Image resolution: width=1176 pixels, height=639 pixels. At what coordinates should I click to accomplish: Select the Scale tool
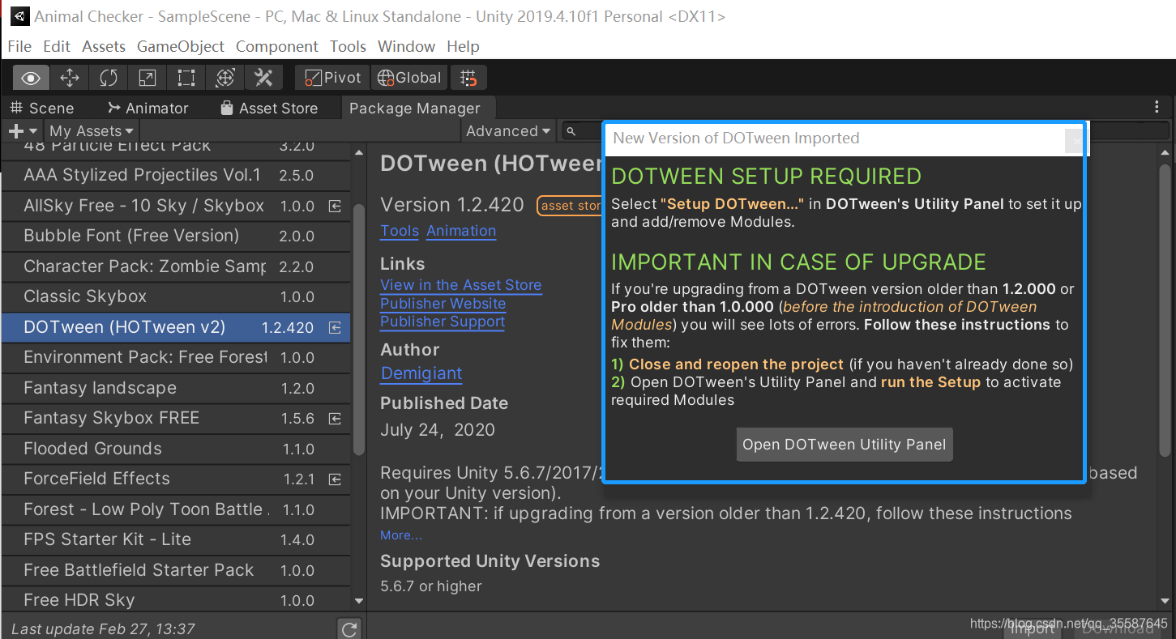148,78
